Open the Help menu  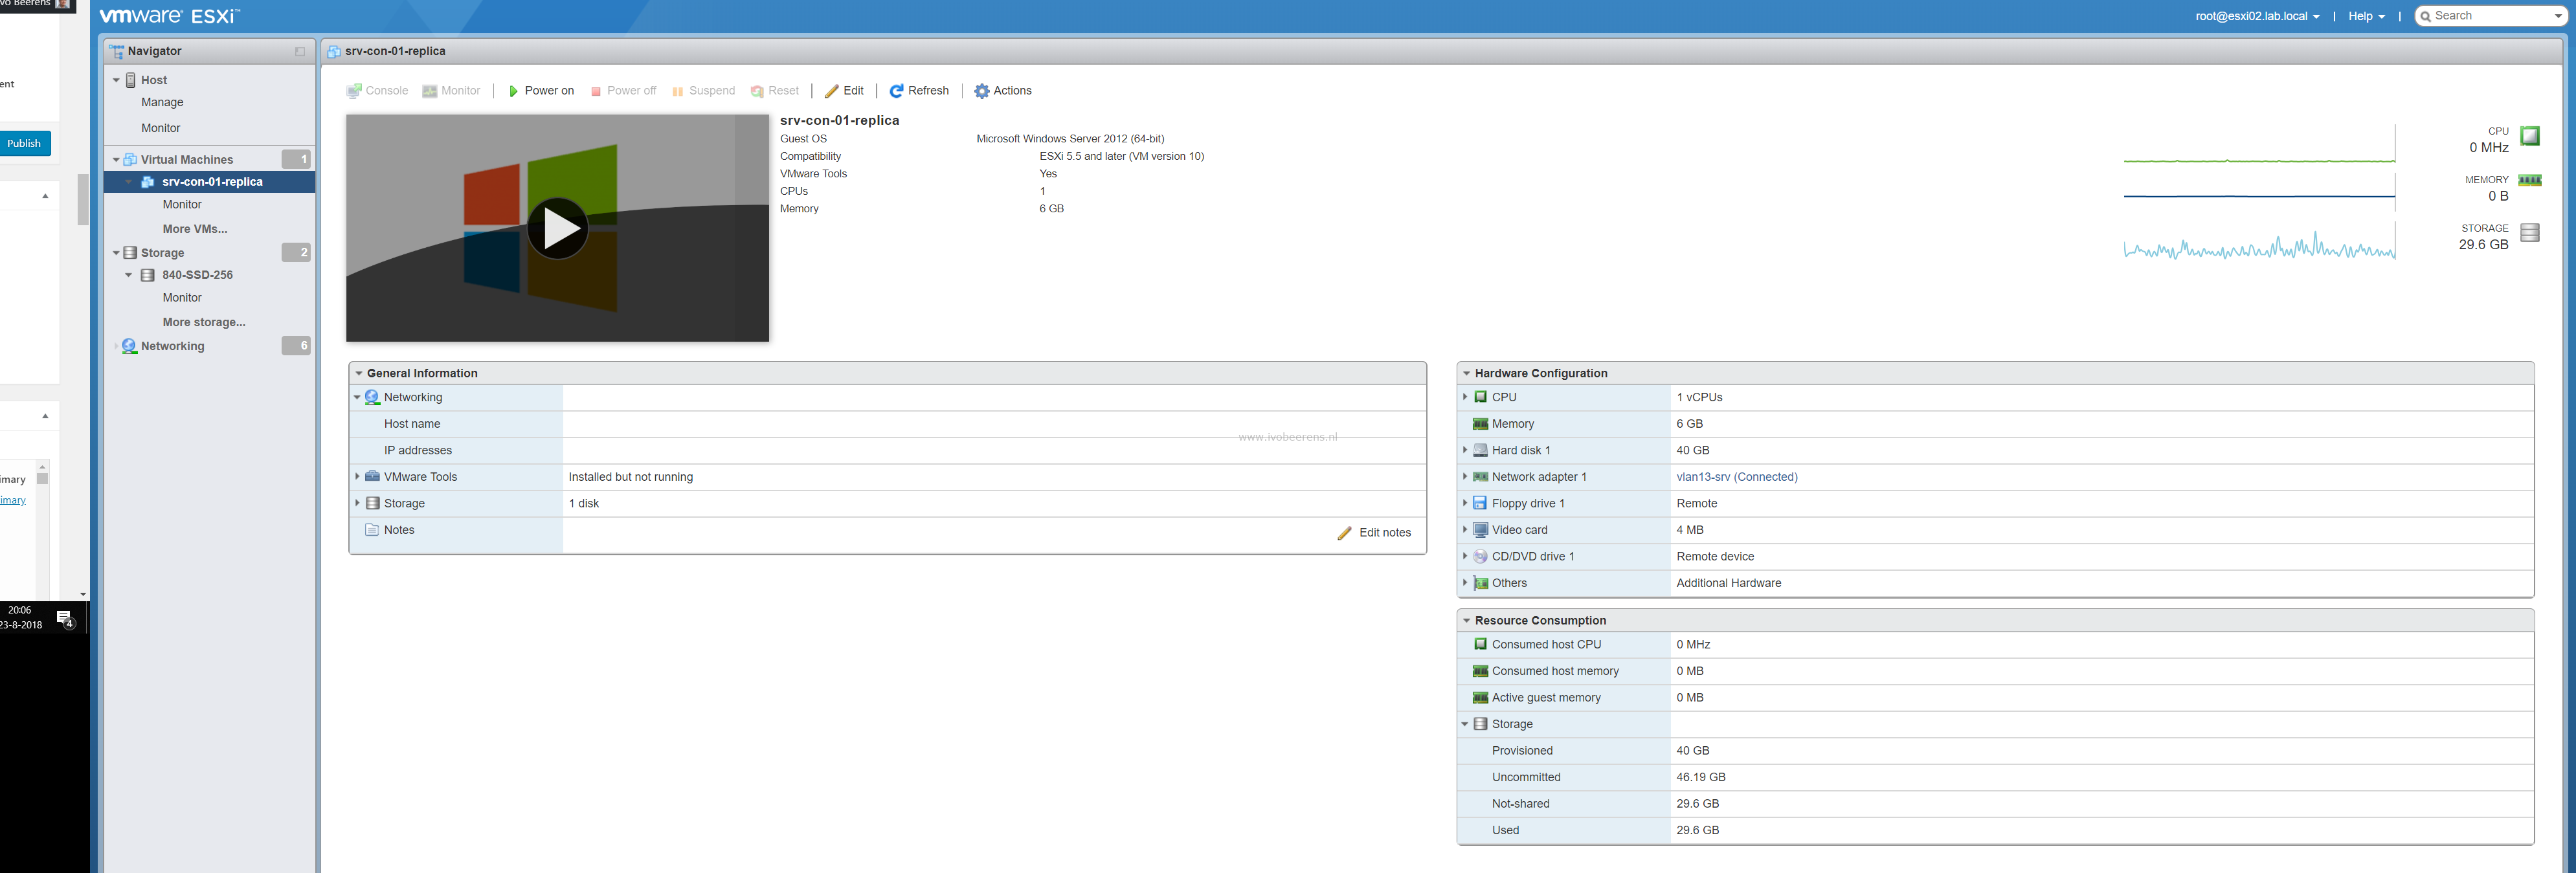tap(2366, 16)
